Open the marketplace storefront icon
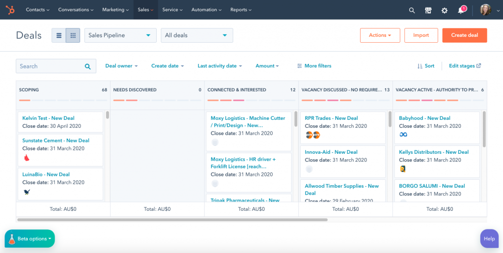The image size is (503, 253). pyautogui.click(x=428, y=10)
